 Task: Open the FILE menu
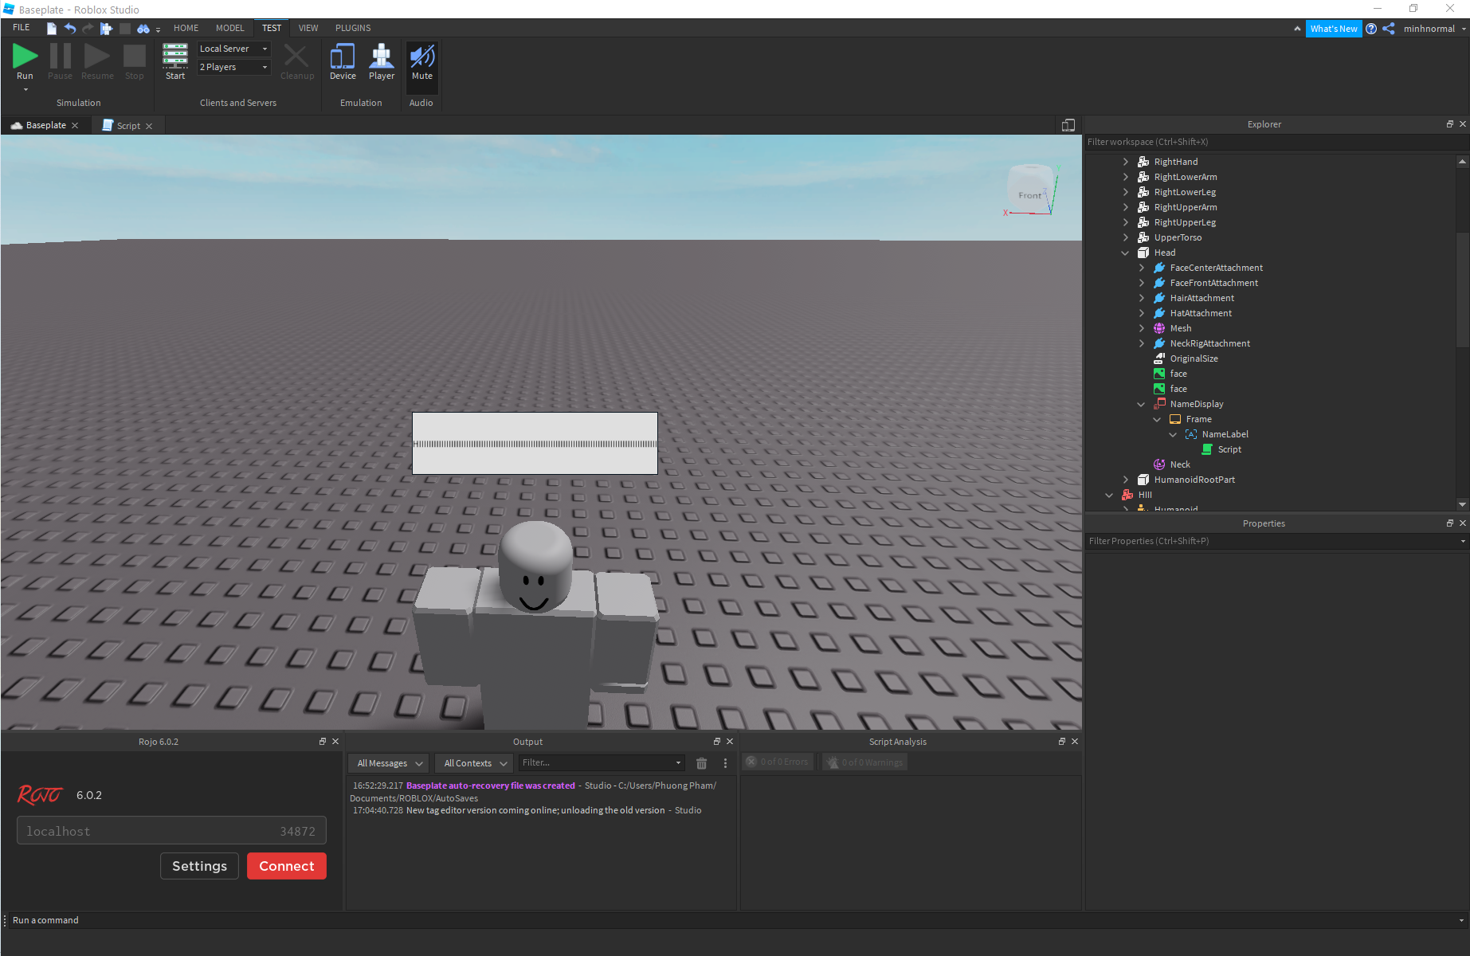tap(22, 28)
